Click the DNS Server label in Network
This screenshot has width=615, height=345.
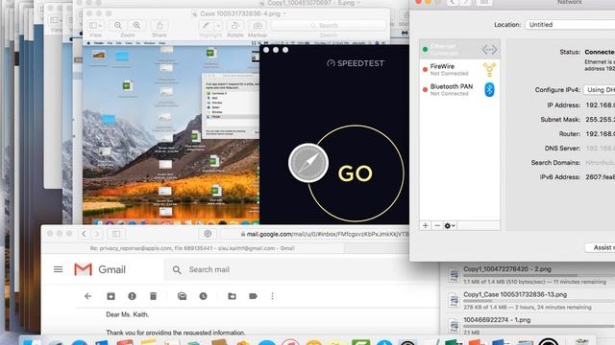point(562,149)
